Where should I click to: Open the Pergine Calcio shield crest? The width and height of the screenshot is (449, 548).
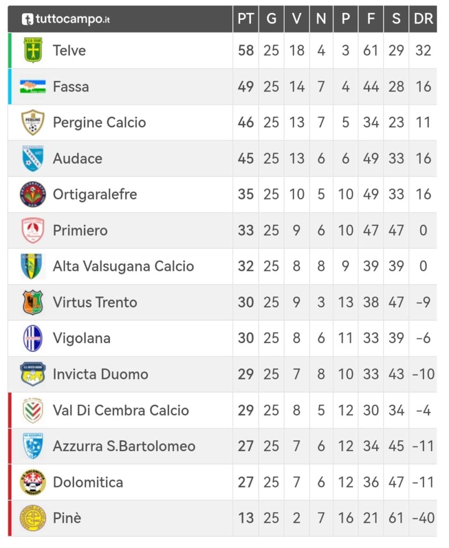(x=33, y=123)
